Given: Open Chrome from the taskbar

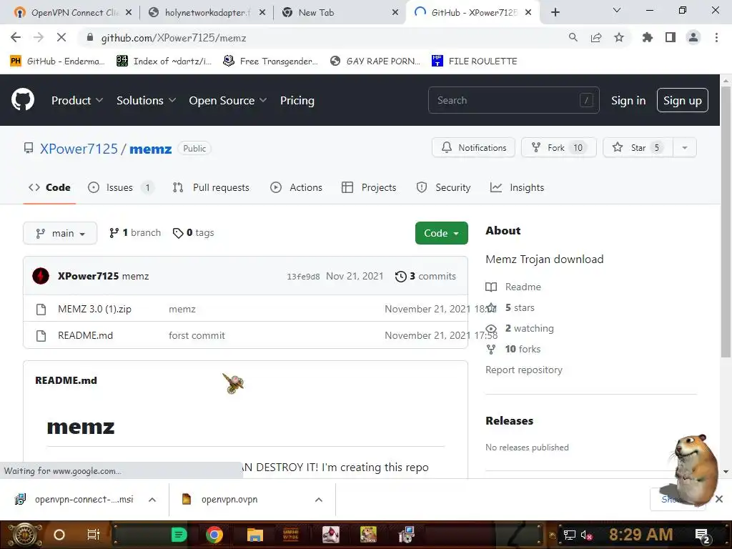Looking at the screenshot, I should (214, 535).
